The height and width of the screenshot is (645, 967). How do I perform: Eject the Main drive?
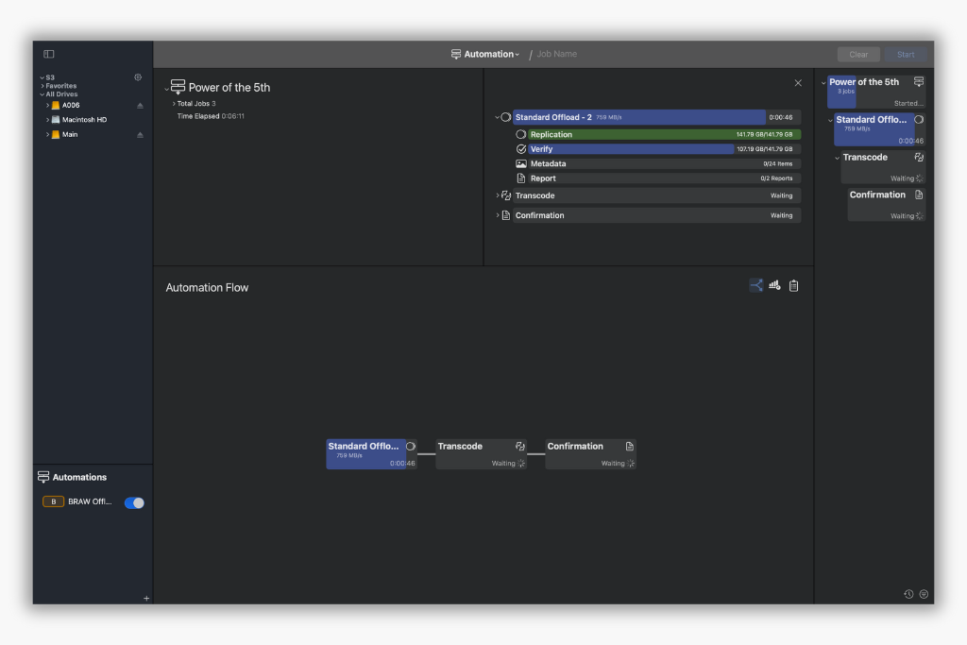140,134
